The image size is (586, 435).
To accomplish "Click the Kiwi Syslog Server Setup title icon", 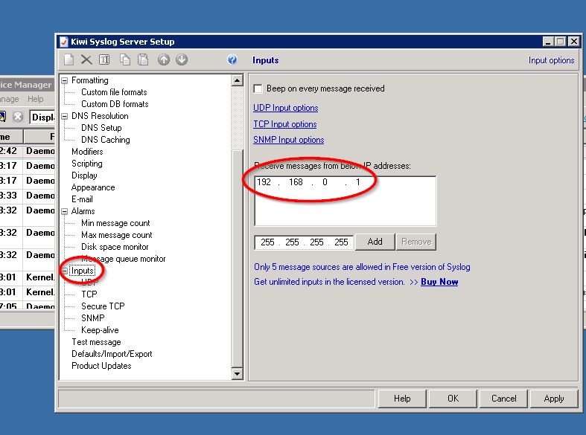I will click(64, 42).
